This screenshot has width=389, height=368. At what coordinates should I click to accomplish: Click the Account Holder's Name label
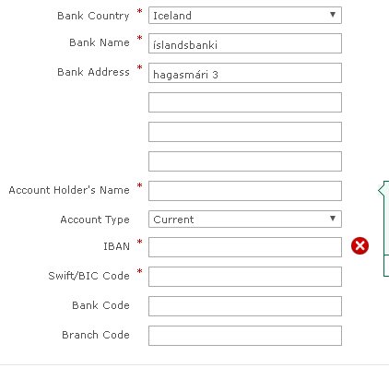69,190
